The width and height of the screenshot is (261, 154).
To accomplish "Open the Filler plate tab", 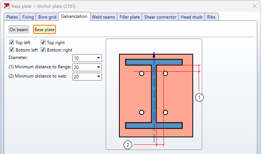I will click(129, 17).
